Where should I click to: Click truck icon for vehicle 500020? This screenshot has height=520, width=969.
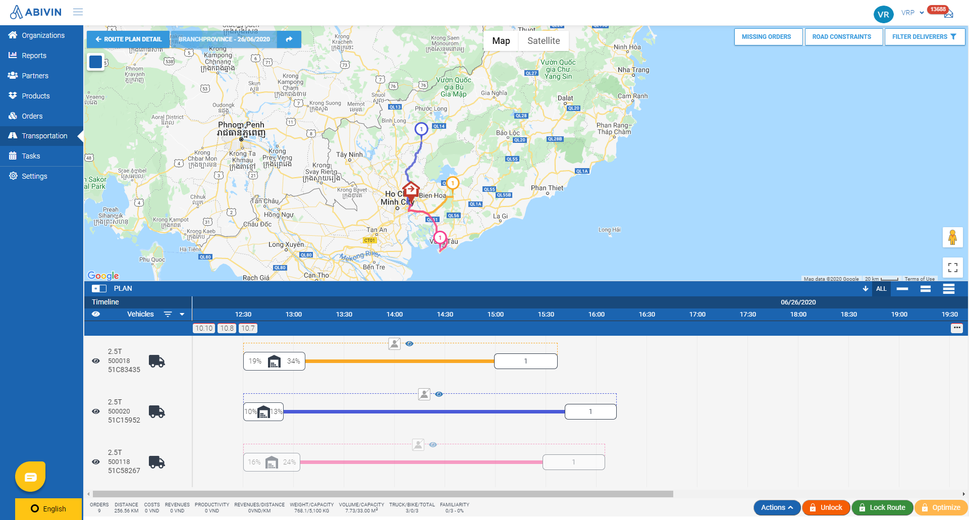157,411
